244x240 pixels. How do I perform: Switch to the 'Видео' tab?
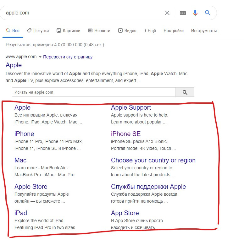127,30
